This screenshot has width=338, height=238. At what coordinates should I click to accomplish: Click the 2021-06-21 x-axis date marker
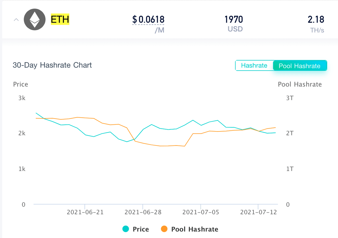[85, 212]
